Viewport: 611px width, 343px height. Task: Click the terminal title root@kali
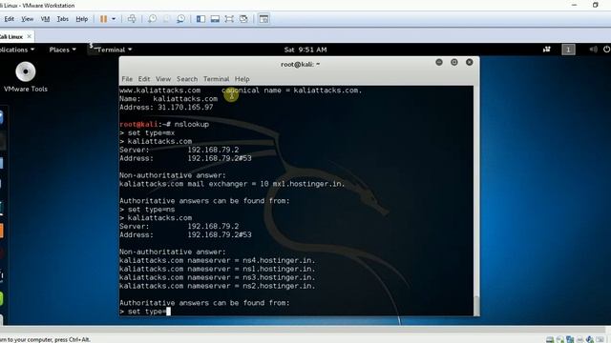(300, 64)
